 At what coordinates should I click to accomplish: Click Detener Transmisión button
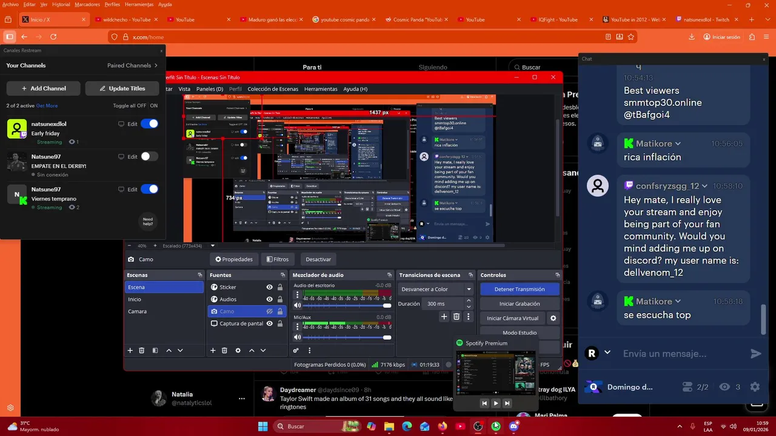(x=520, y=289)
